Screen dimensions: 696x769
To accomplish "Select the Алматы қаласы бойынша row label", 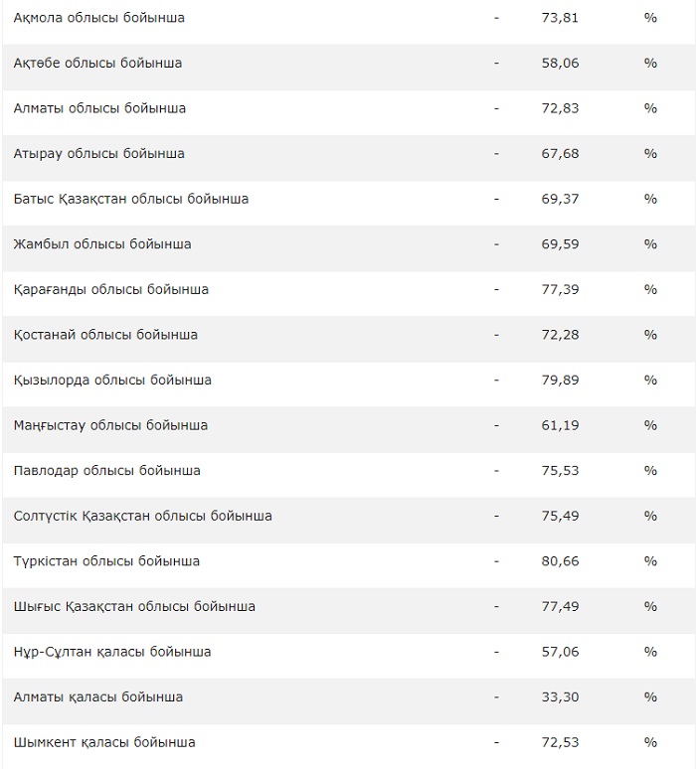I will [x=98, y=697].
